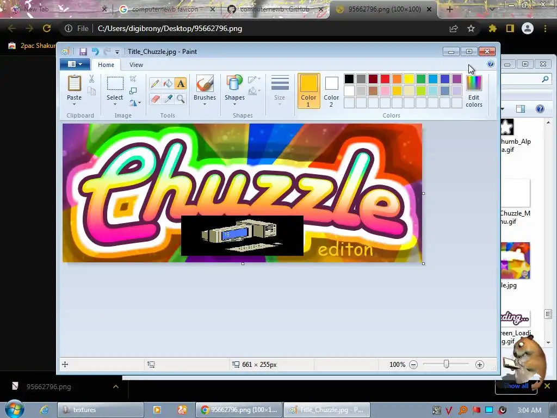Open the Windows Start button
Screen dimensions: 557x418
coord(14,409)
